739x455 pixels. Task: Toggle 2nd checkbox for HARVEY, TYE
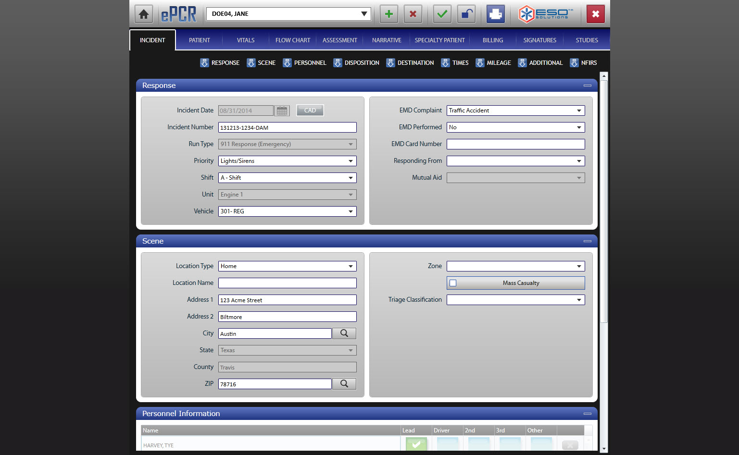click(x=478, y=444)
